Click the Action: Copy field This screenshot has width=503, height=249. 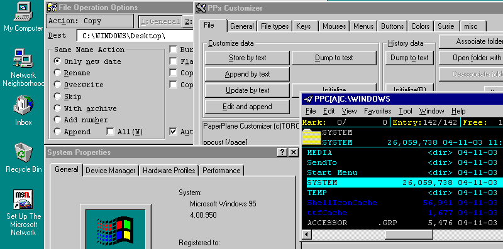(90, 21)
